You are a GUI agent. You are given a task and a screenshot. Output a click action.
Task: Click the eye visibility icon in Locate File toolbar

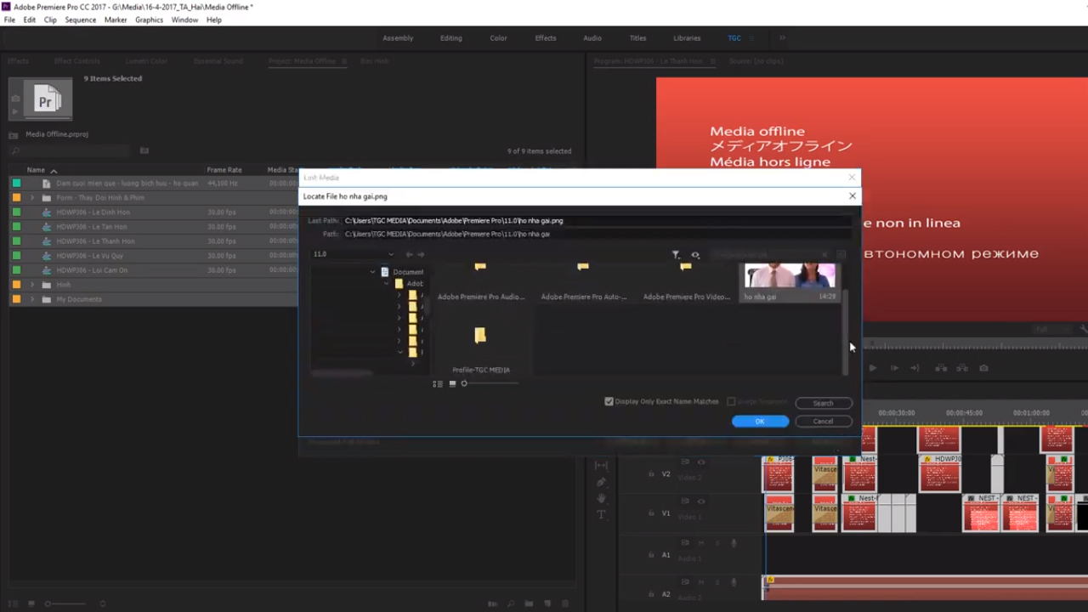pyautogui.click(x=695, y=254)
